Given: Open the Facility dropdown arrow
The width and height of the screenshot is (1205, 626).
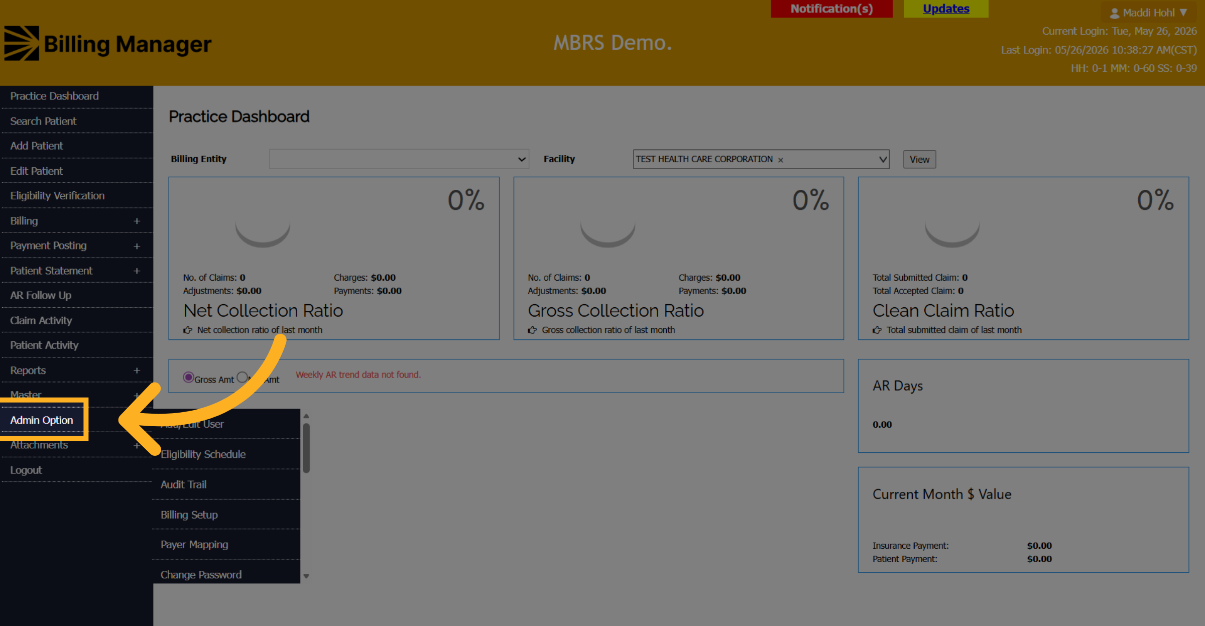Looking at the screenshot, I should pos(883,159).
